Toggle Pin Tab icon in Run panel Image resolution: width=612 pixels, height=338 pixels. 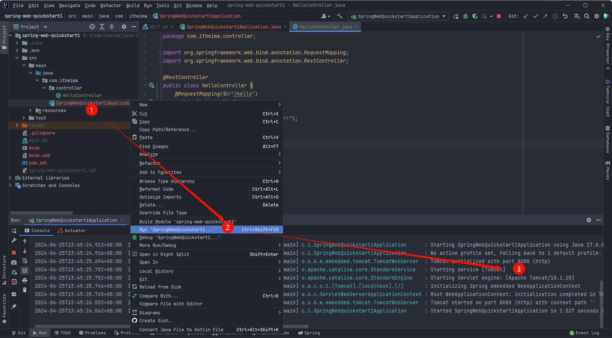[14, 306]
